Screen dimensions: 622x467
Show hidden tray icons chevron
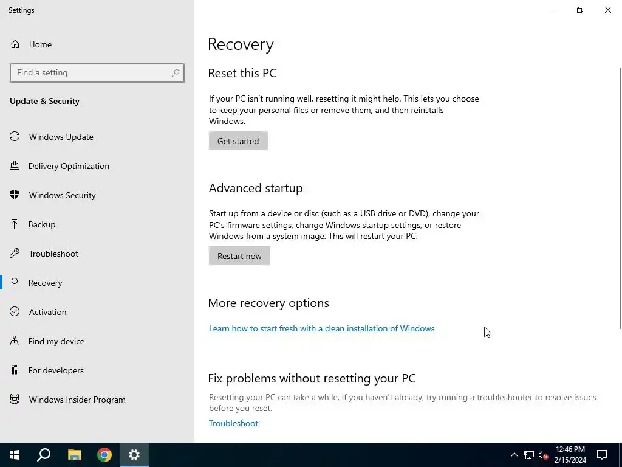pyautogui.click(x=514, y=455)
